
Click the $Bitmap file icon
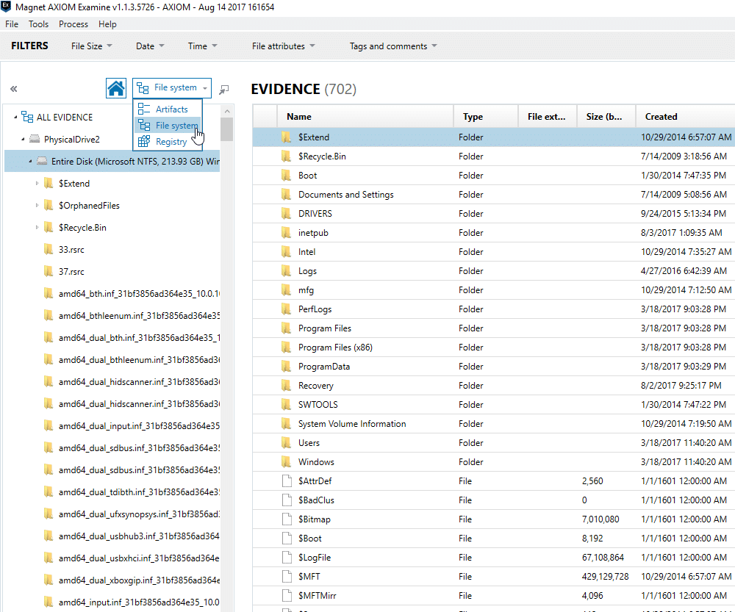tap(287, 519)
